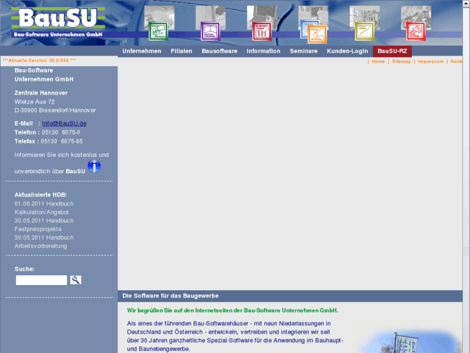Click the Info@BauSU.de email link

pos(64,124)
